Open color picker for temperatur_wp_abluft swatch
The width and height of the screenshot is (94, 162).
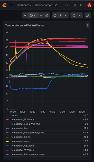point(7,146)
